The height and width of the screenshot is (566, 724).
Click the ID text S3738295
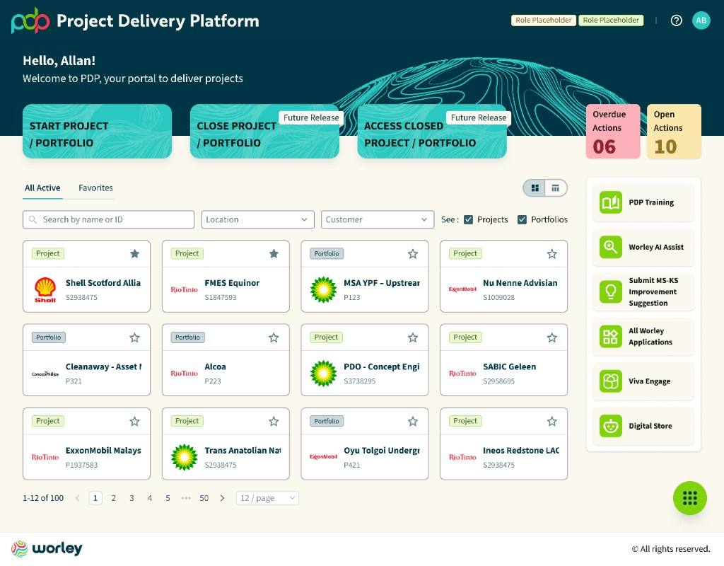click(360, 381)
